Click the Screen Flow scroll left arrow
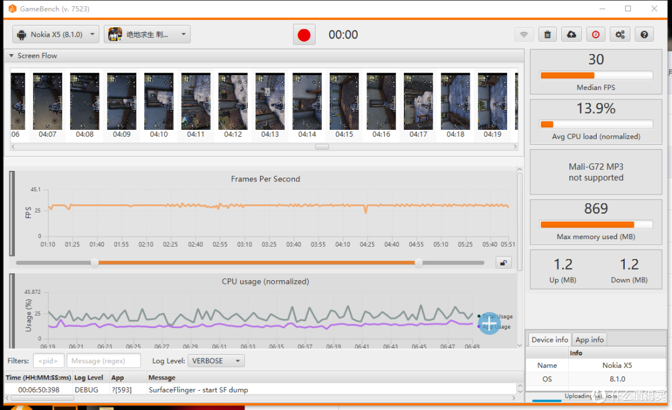Viewport: 672px width, 410px height. (x=13, y=147)
